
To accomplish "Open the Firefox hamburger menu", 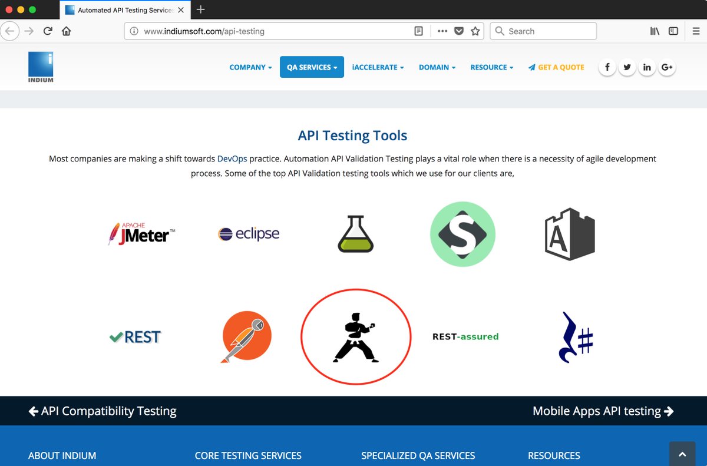I will (696, 31).
